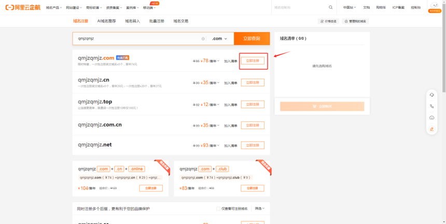Open 价格总览 price overview icon link
Screen dimensions: 446x224
point(328,21)
